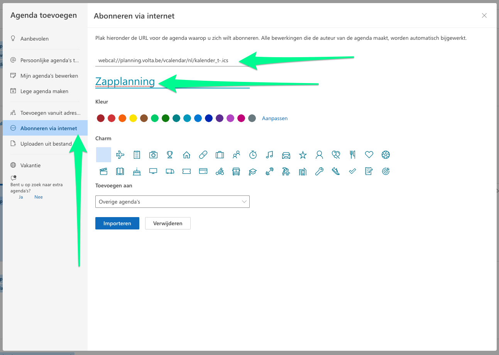The image size is (499, 355).
Task: Open Persoonlijke agenda's in sidebar
Action: coord(45,60)
